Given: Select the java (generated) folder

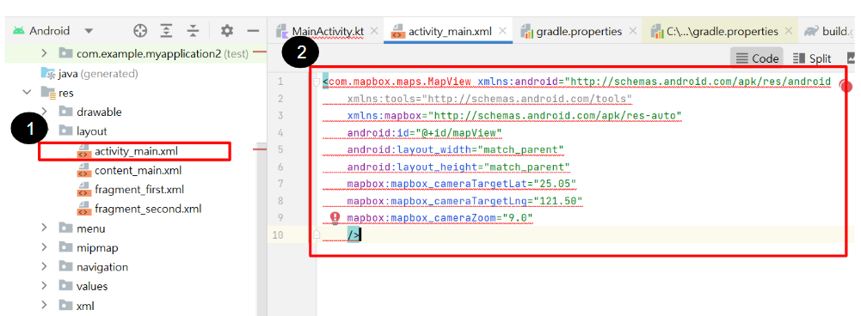Looking at the screenshot, I should [90, 74].
